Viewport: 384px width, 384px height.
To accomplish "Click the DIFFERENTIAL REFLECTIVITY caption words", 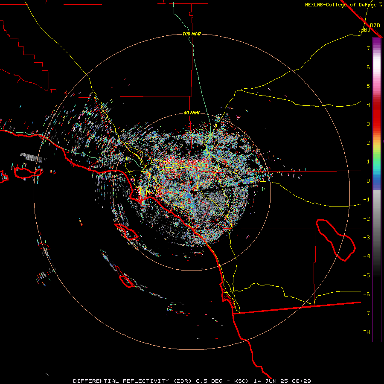I will [121, 381].
